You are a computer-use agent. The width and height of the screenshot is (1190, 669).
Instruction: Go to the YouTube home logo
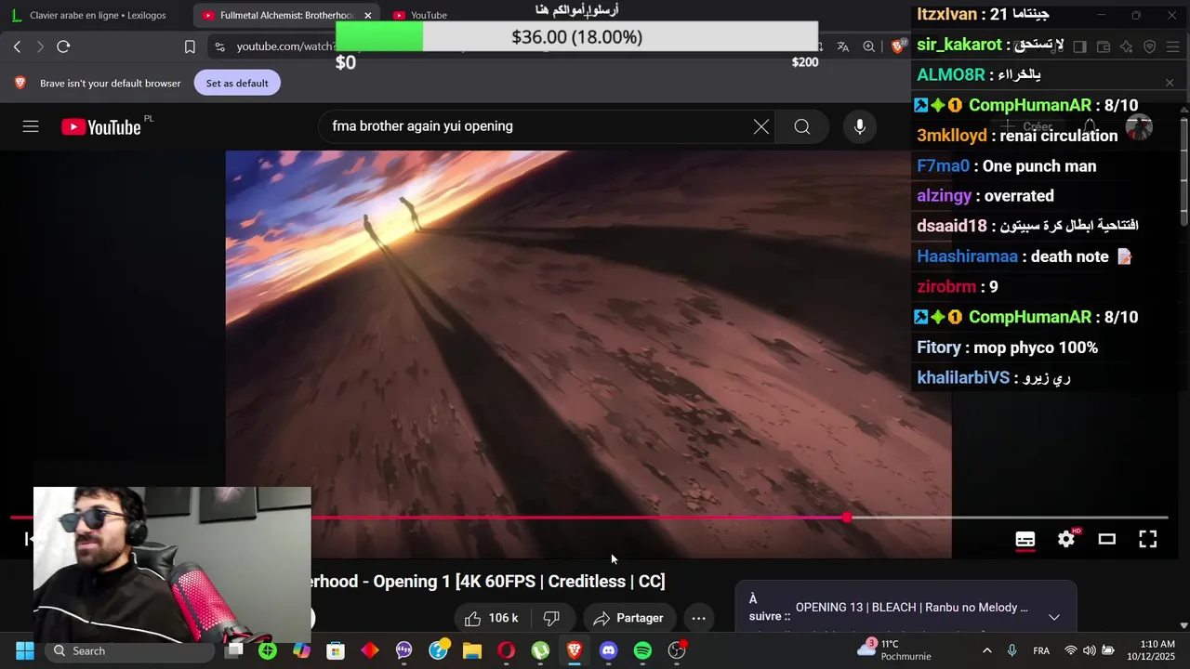(101, 127)
